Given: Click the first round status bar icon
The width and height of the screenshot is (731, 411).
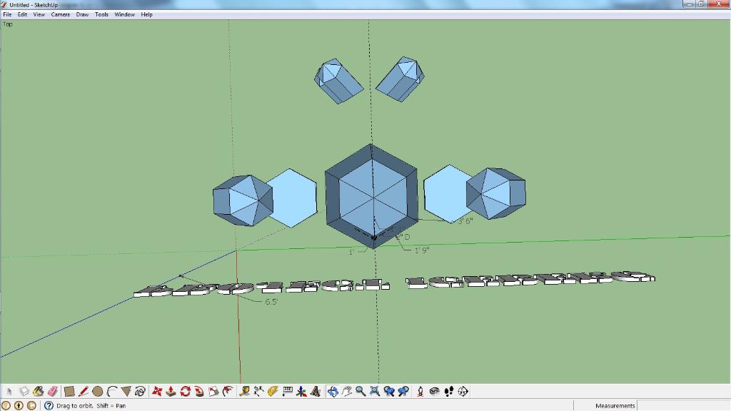Looking at the screenshot, I should tap(6, 405).
